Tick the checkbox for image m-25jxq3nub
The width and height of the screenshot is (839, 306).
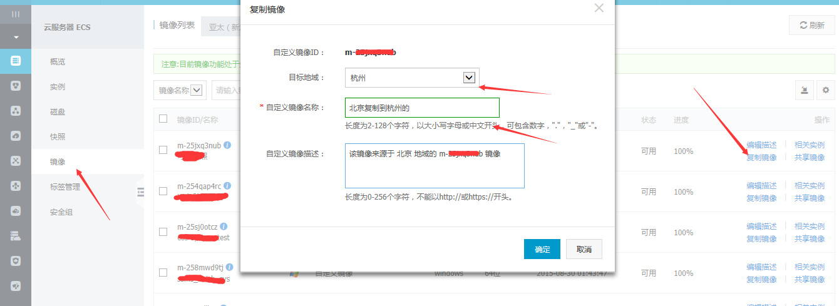click(163, 150)
